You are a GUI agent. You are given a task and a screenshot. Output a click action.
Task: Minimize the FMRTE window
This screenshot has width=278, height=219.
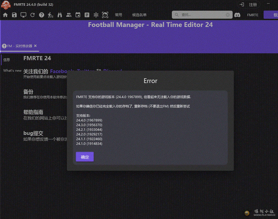(268, 4)
